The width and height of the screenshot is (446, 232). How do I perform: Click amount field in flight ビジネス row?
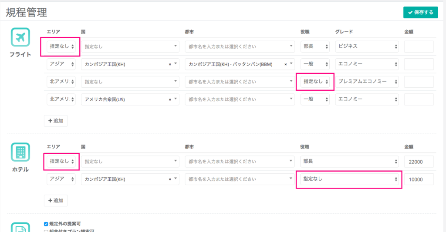click(419, 46)
